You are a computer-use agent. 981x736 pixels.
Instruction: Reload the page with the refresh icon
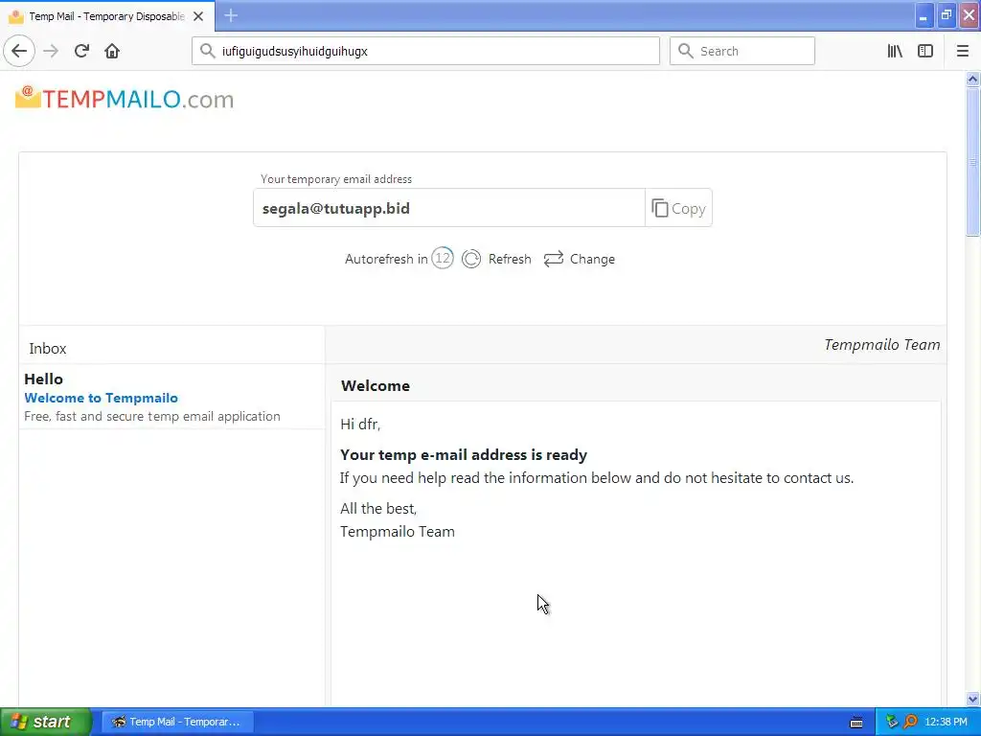click(81, 51)
